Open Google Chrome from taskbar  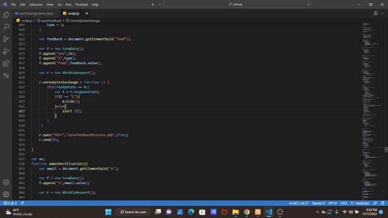click(247, 212)
